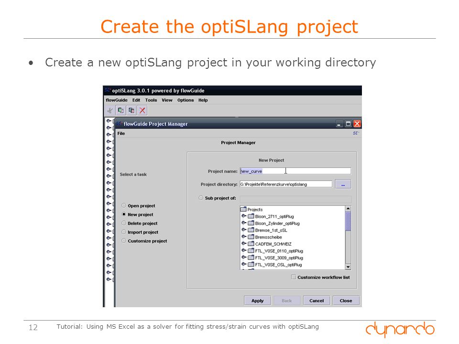The height and width of the screenshot is (344, 459).
Task: Open the flowGuide menu
Action: (117, 100)
